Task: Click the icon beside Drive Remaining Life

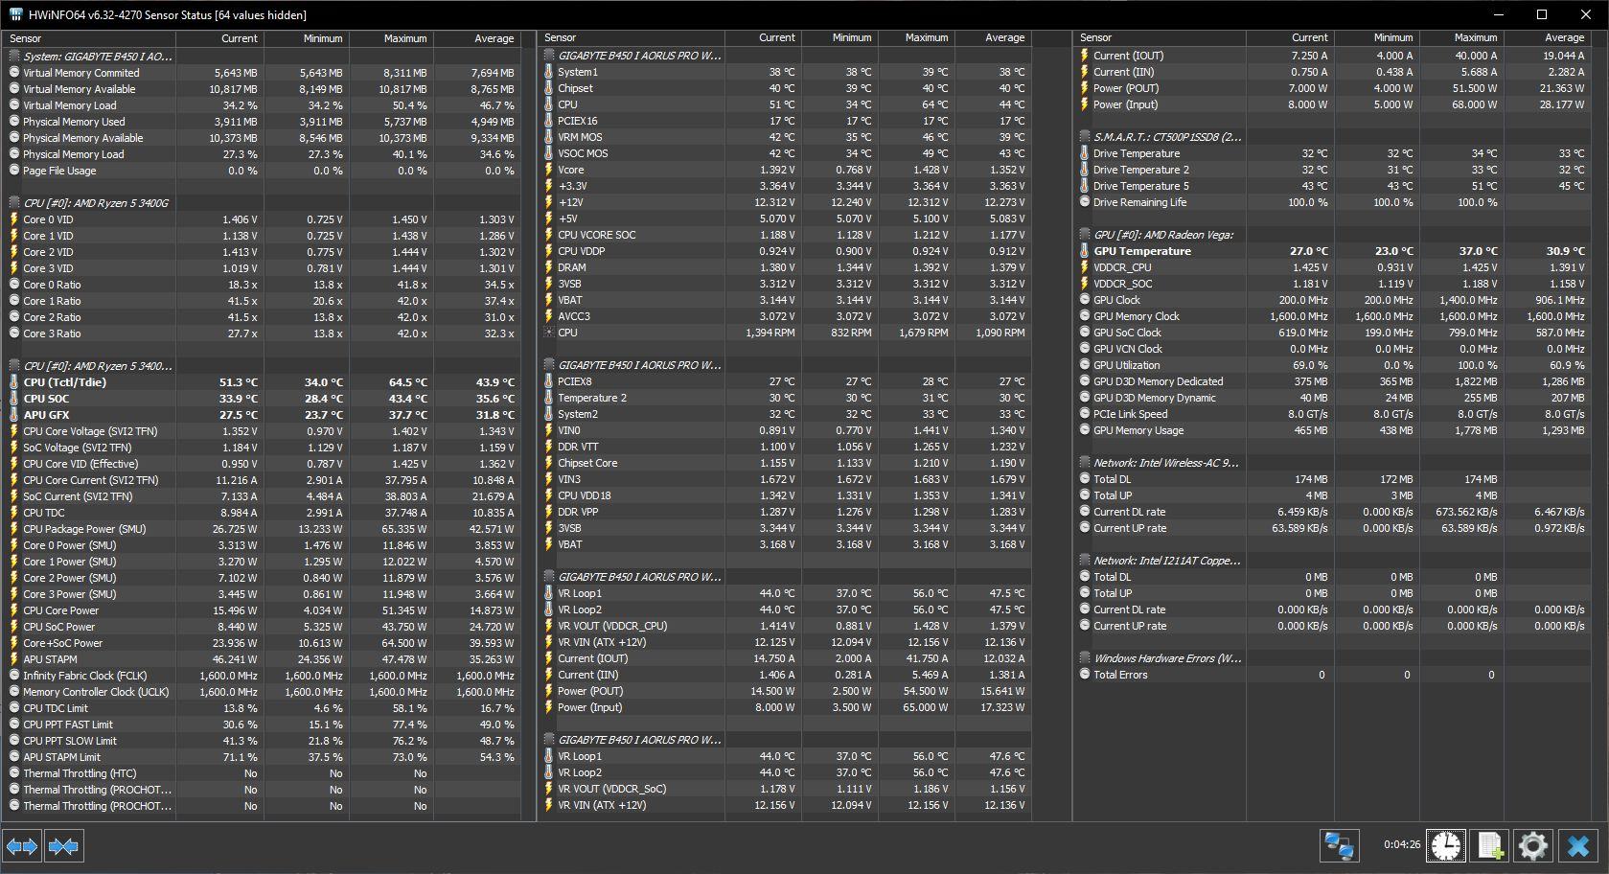Action: pyautogui.click(x=1085, y=202)
